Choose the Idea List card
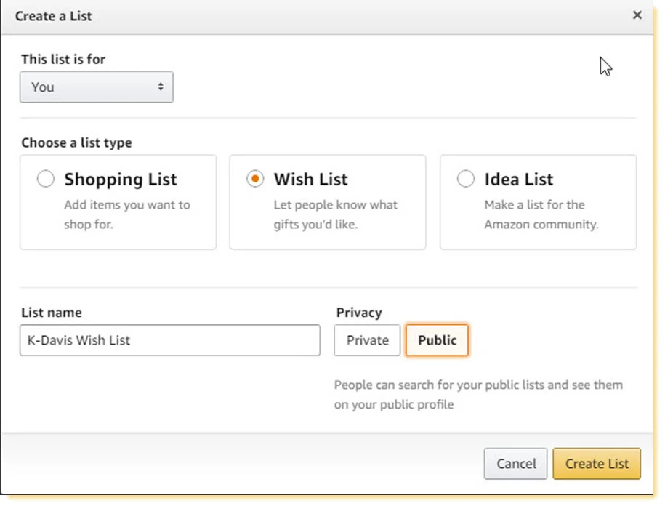Screen dimensions: 665x506 pyautogui.click(x=539, y=202)
